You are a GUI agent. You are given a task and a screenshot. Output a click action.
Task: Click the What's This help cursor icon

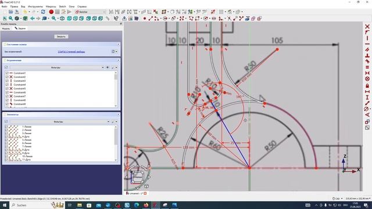tap(116, 19)
